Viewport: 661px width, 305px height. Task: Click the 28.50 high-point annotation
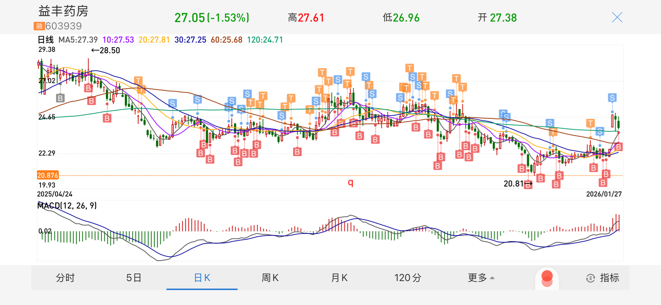(105, 50)
